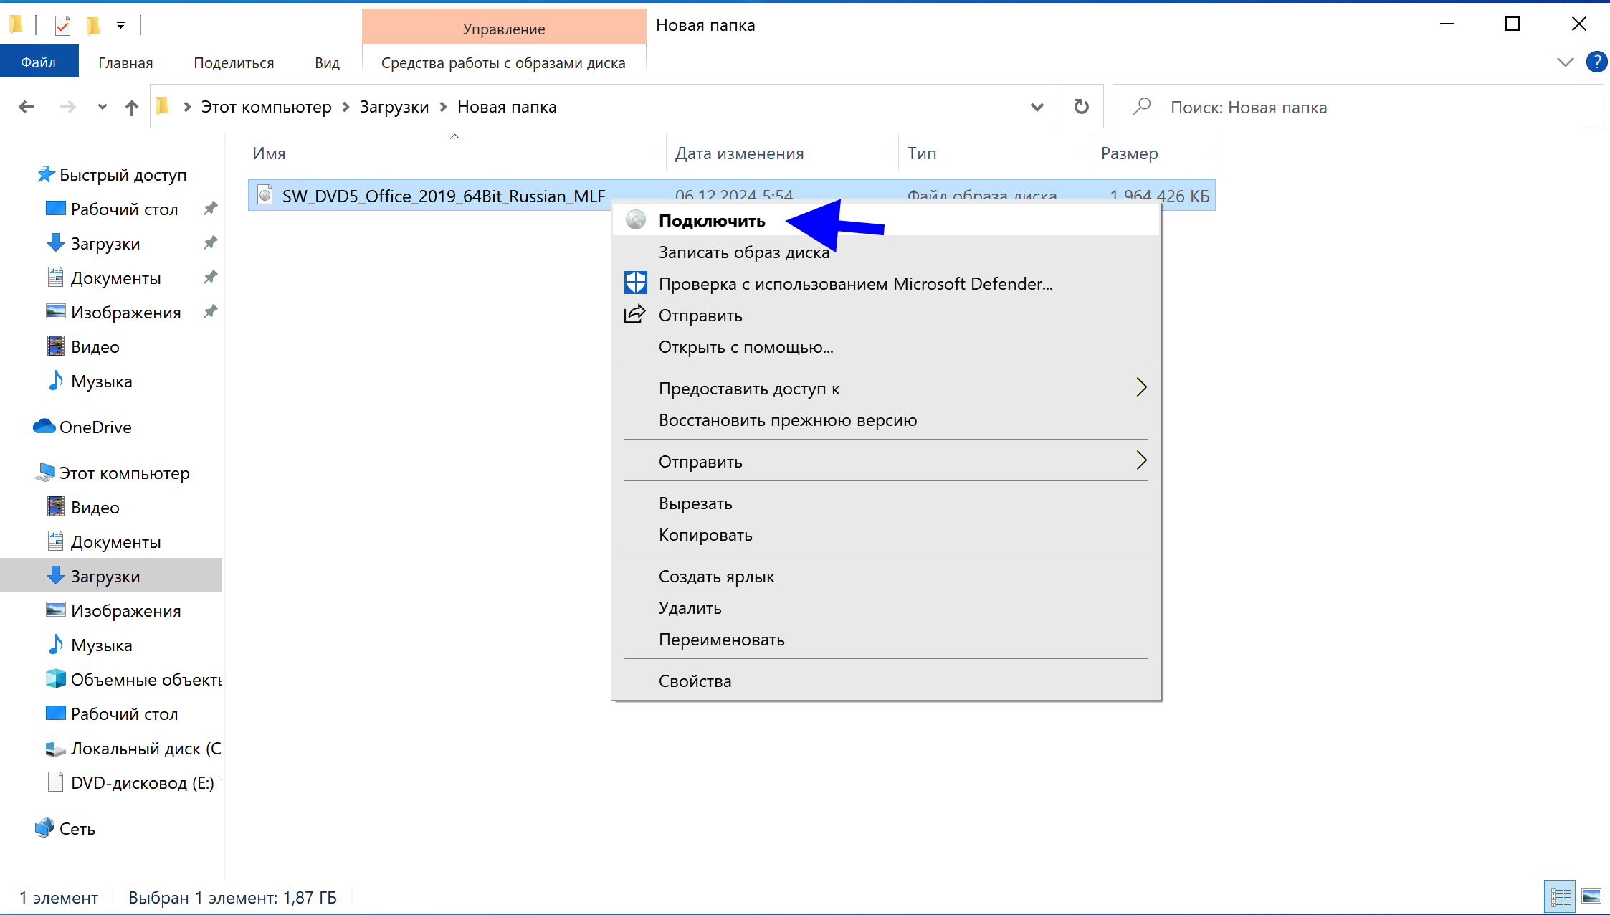Image resolution: width=1610 pixels, height=915 pixels.
Task: Open Музыка under Быстрый доступ
Action: 101,381
